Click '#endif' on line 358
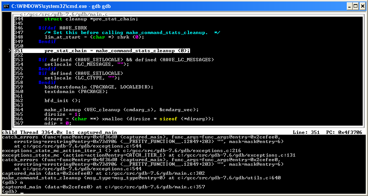Viewport: 368px width, 196px height. pos(47,82)
